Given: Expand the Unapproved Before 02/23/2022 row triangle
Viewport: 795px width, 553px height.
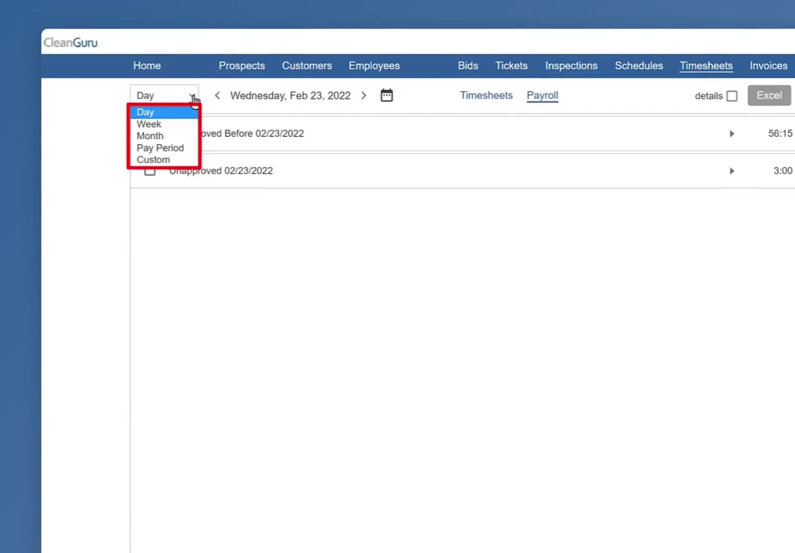Looking at the screenshot, I should click(731, 134).
